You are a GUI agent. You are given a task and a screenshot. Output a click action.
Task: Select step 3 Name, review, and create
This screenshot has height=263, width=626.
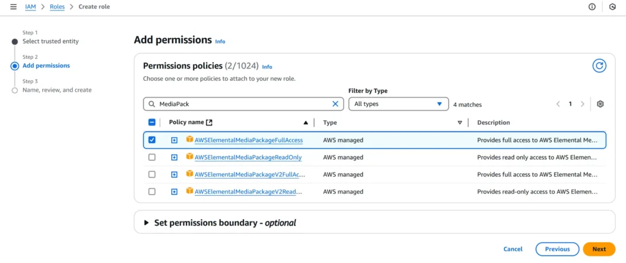57,90
